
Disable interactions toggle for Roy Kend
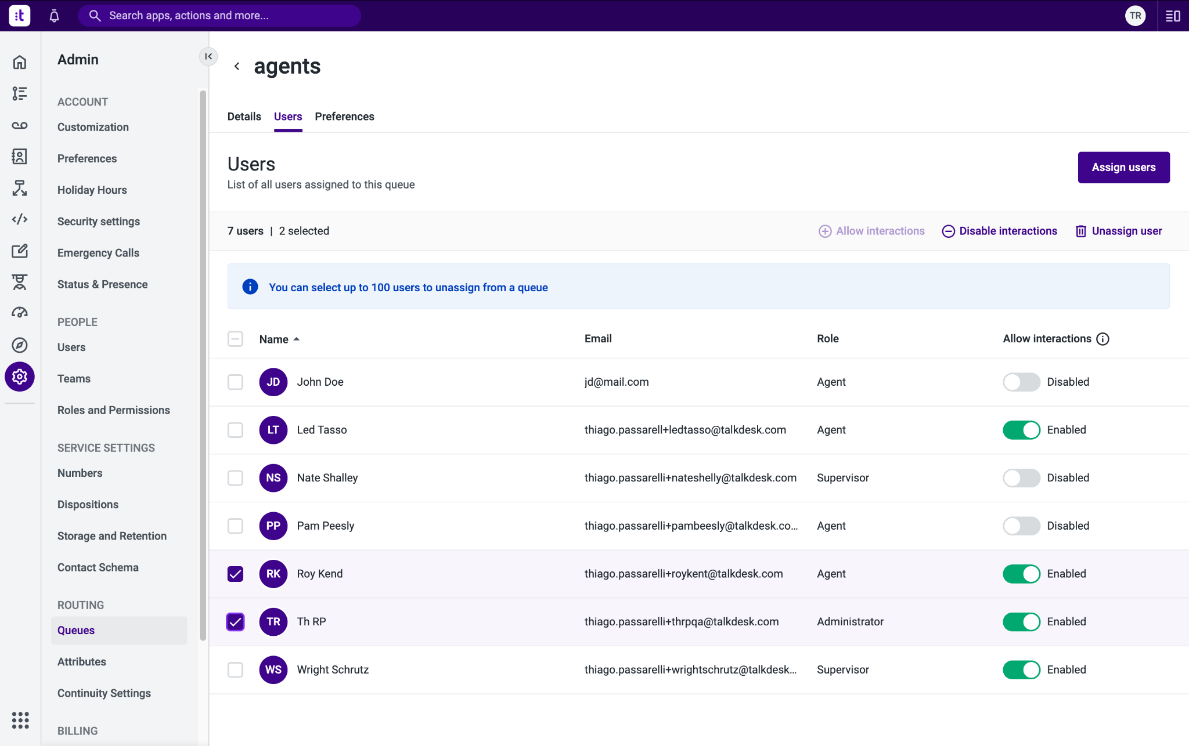tap(1021, 574)
